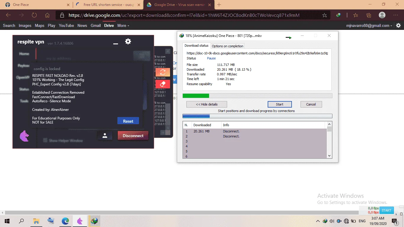Show hidden system tray icons
This screenshot has width=404, height=227.
318,221
